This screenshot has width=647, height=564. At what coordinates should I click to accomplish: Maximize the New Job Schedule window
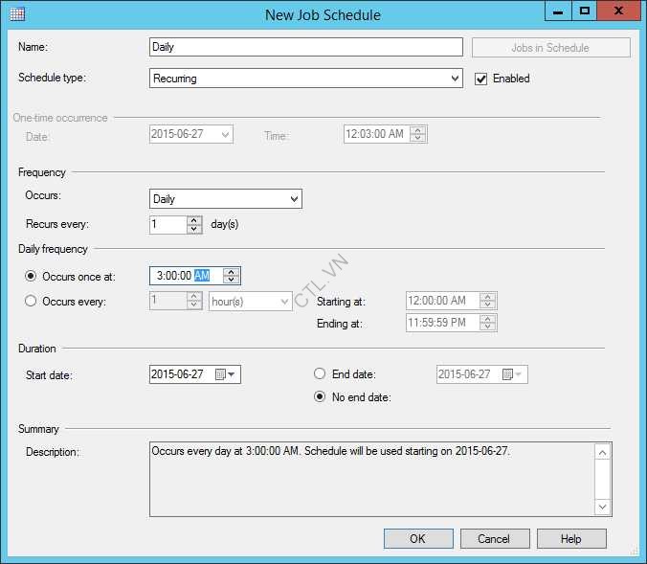(585, 11)
